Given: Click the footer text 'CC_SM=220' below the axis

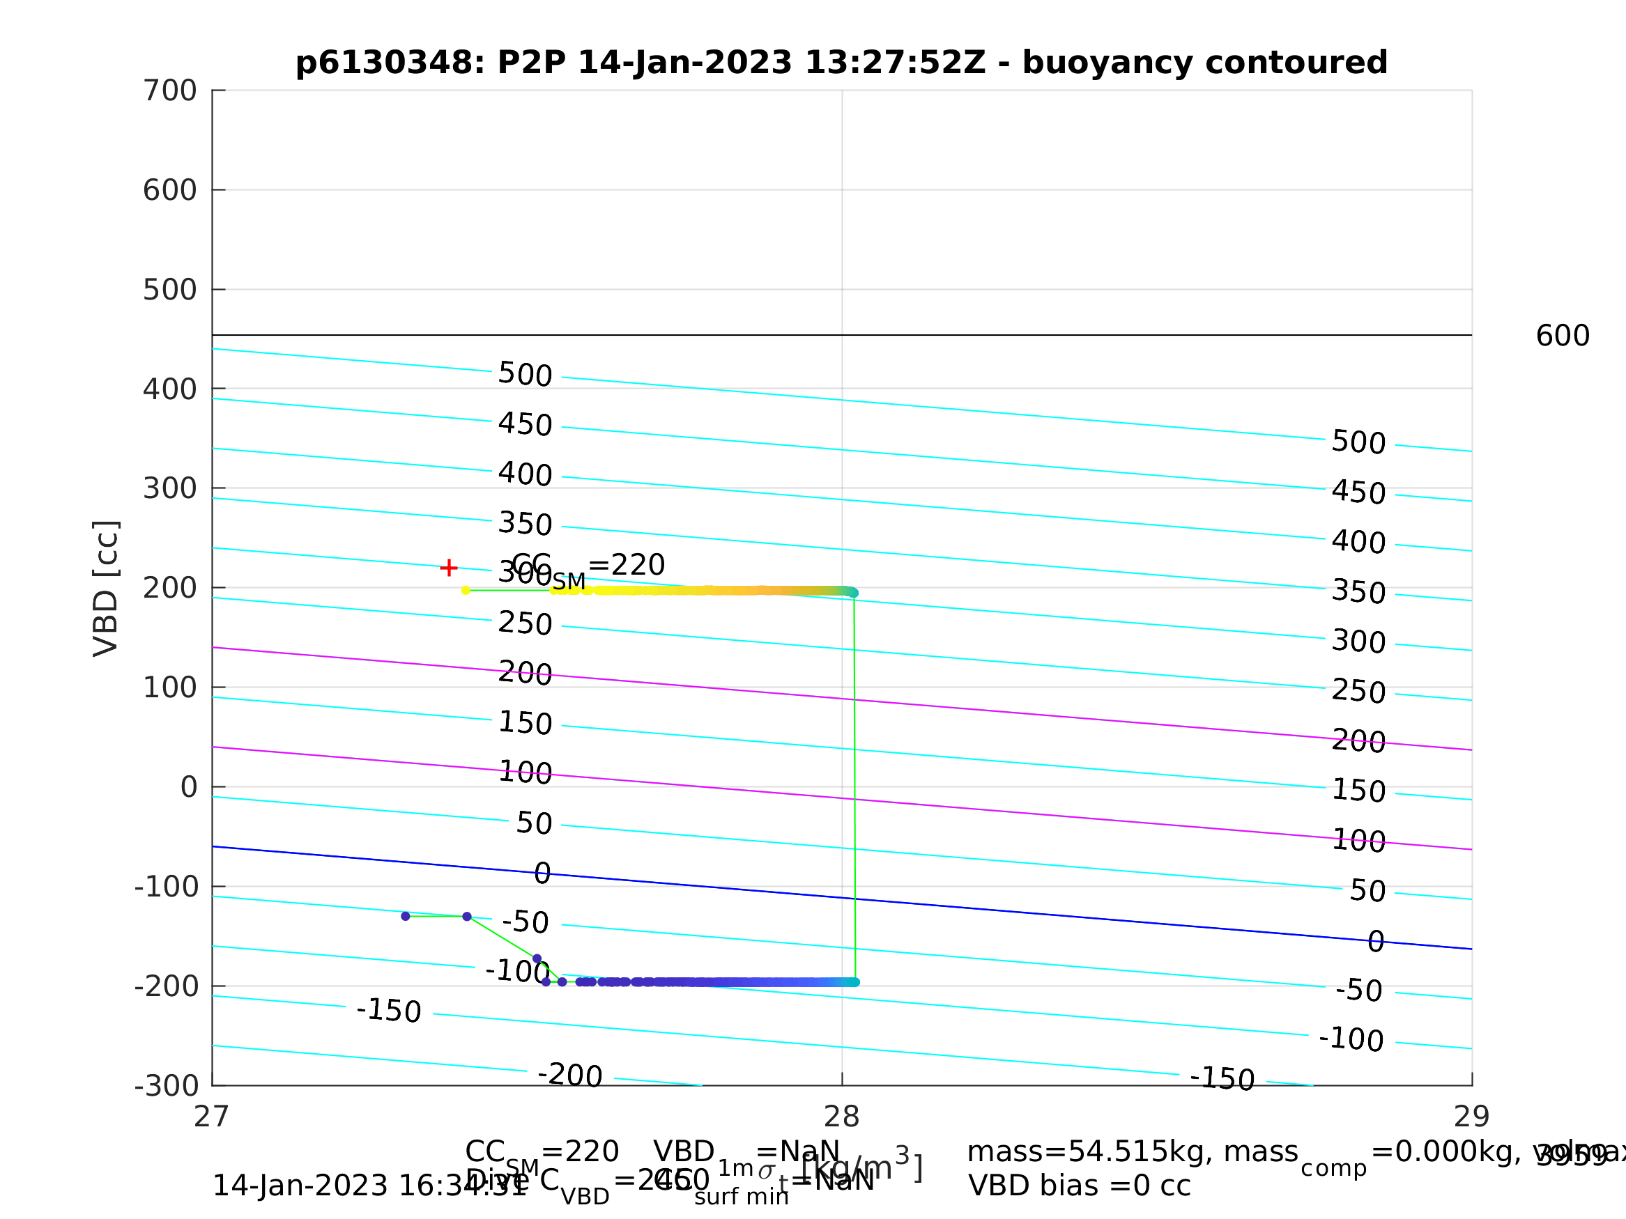Looking at the screenshot, I should coord(542,1155).
